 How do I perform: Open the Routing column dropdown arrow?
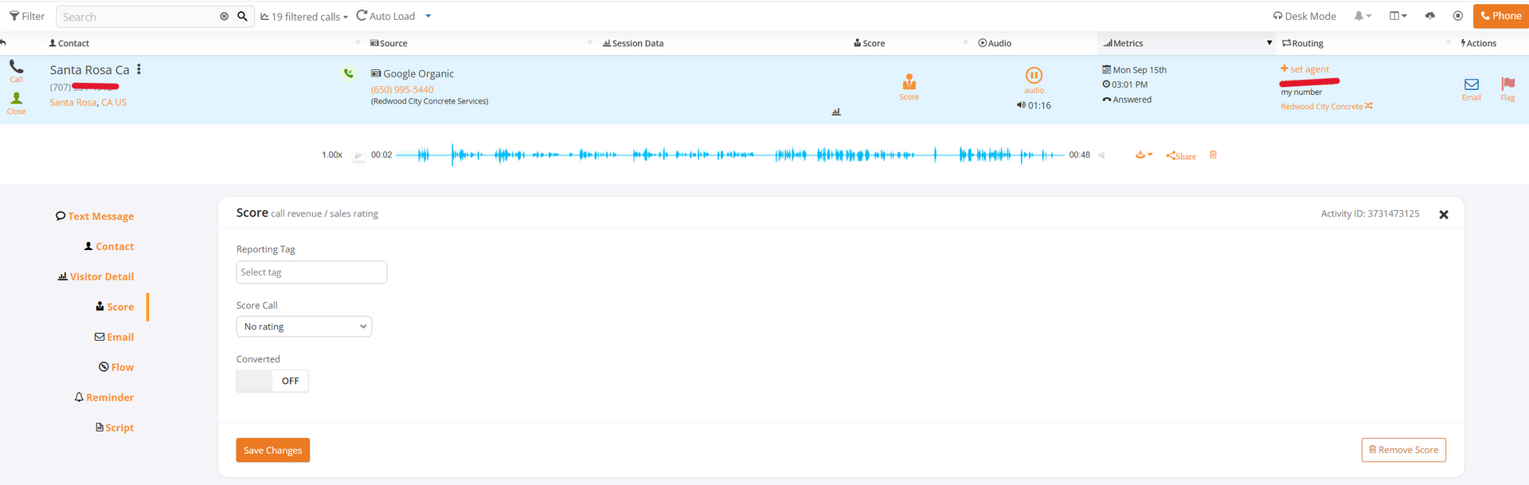(x=1448, y=43)
